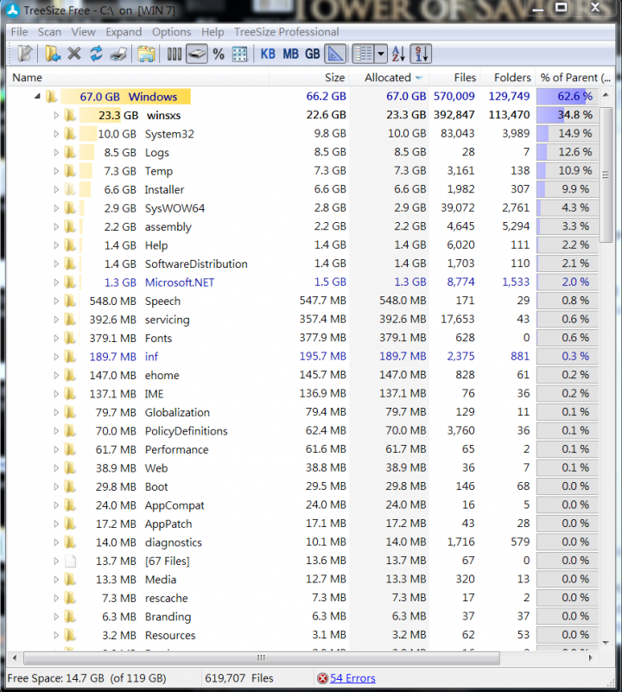Toggle cluster size grid icon

pos(239,54)
